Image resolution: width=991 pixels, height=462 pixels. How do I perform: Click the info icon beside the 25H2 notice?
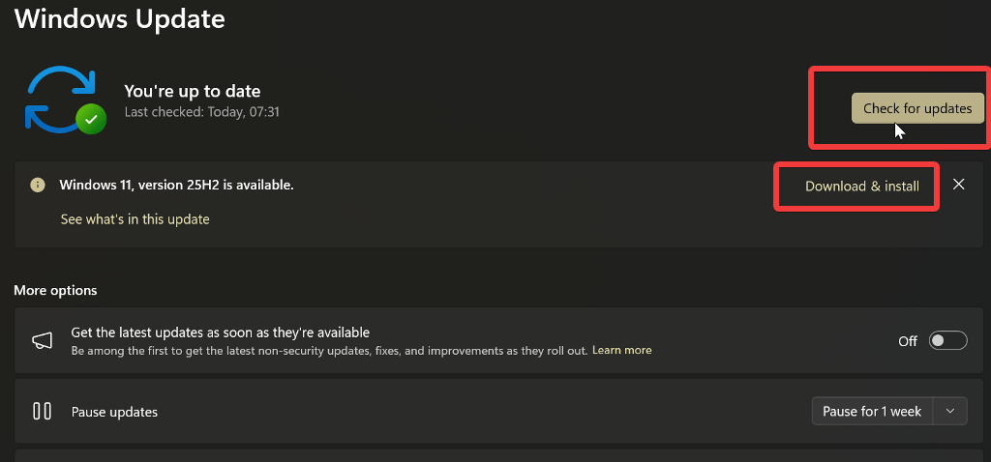pos(38,185)
